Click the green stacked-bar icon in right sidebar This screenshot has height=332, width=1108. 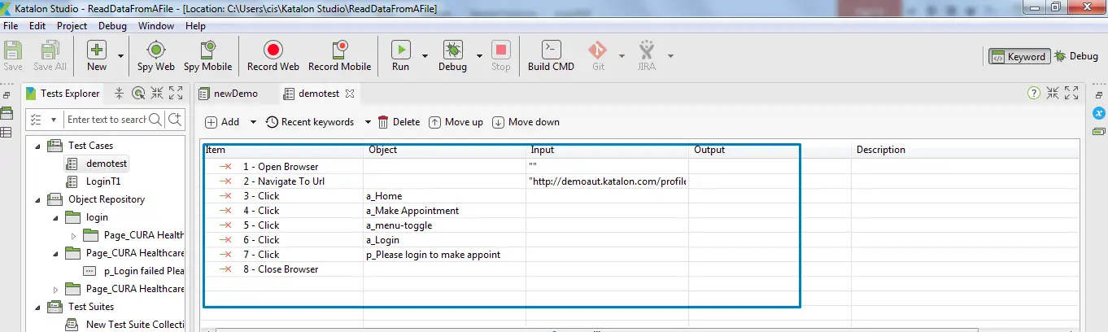[1099, 131]
